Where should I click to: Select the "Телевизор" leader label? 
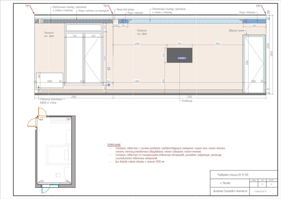pyautogui.click(x=187, y=101)
